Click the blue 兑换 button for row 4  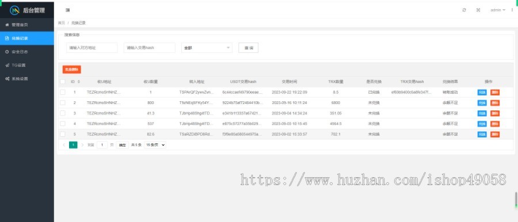click(482, 124)
